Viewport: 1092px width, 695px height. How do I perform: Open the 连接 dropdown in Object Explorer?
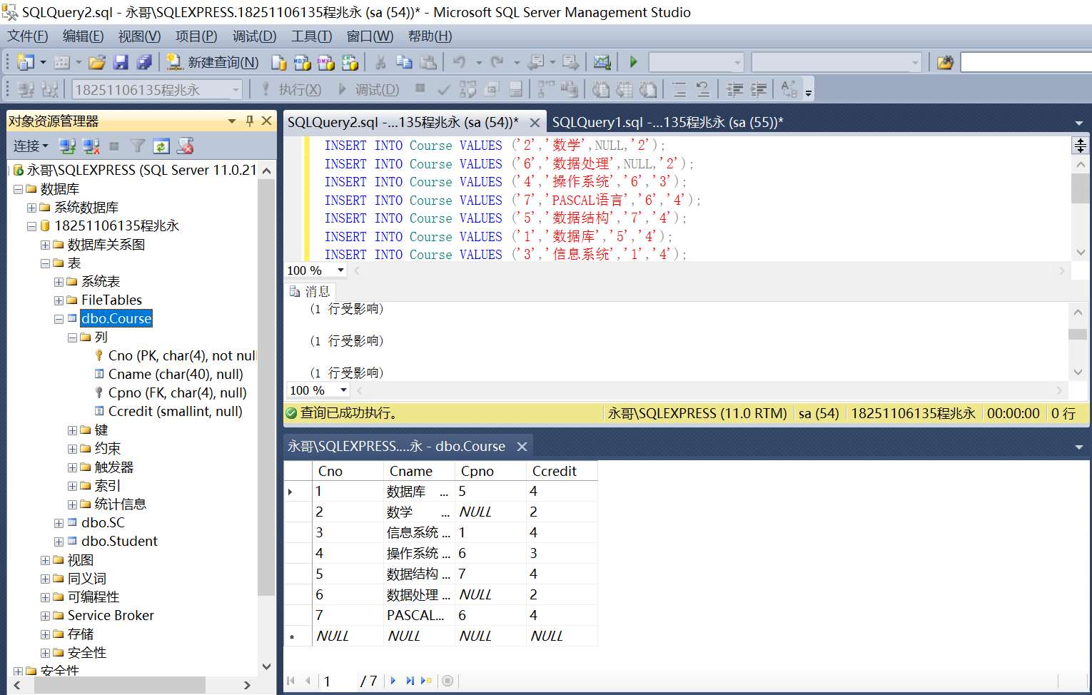click(31, 146)
